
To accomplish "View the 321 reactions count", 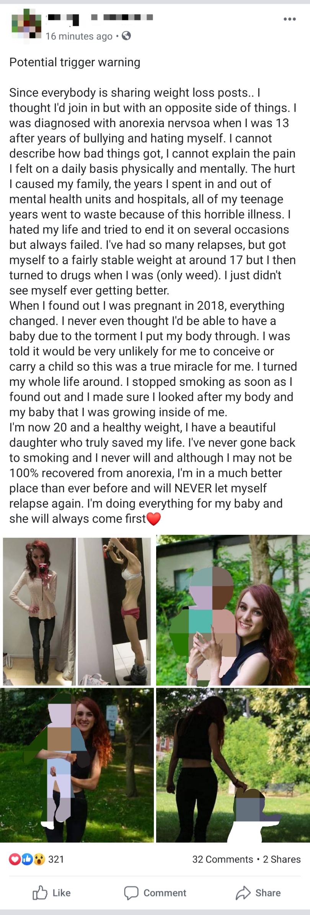I will [56, 859].
